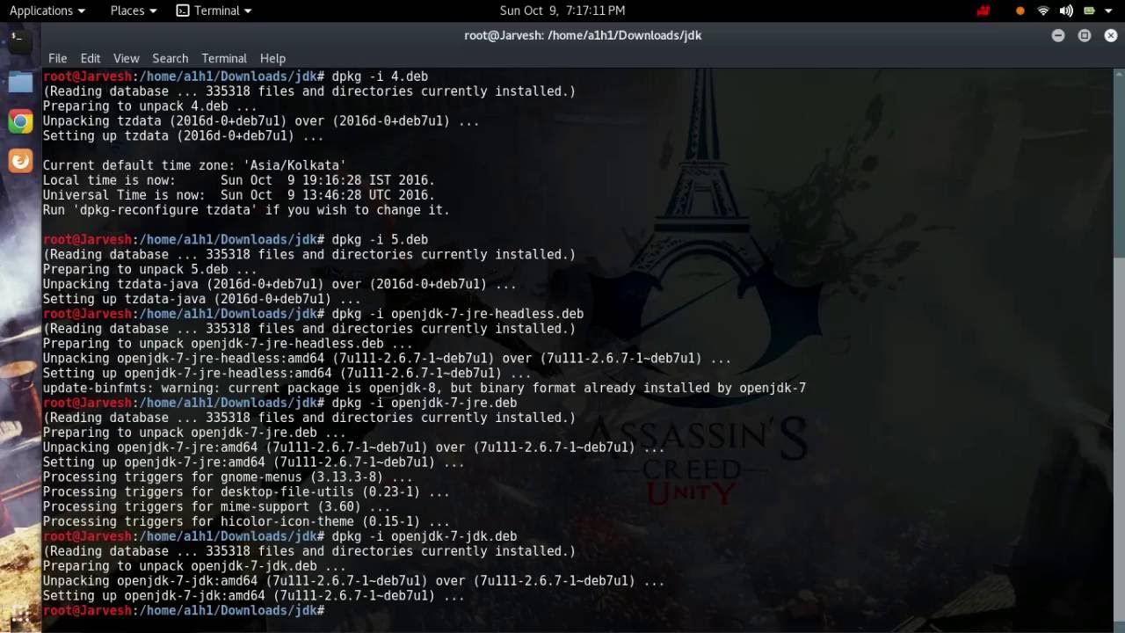Open the clock showing Sun Oct 9
Image resolution: width=1125 pixels, height=633 pixels.
click(562, 11)
